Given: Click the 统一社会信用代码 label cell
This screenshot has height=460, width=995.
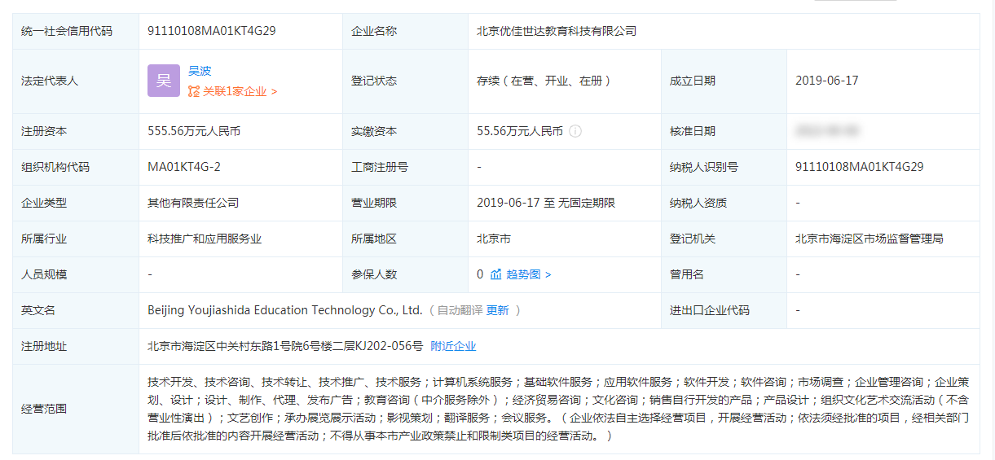Looking at the screenshot, I should (76, 31).
